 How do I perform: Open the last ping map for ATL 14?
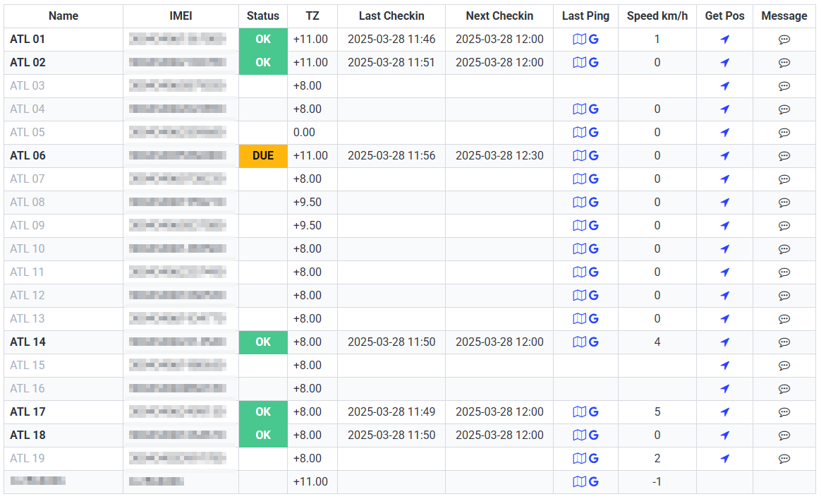(x=578, y=342)
